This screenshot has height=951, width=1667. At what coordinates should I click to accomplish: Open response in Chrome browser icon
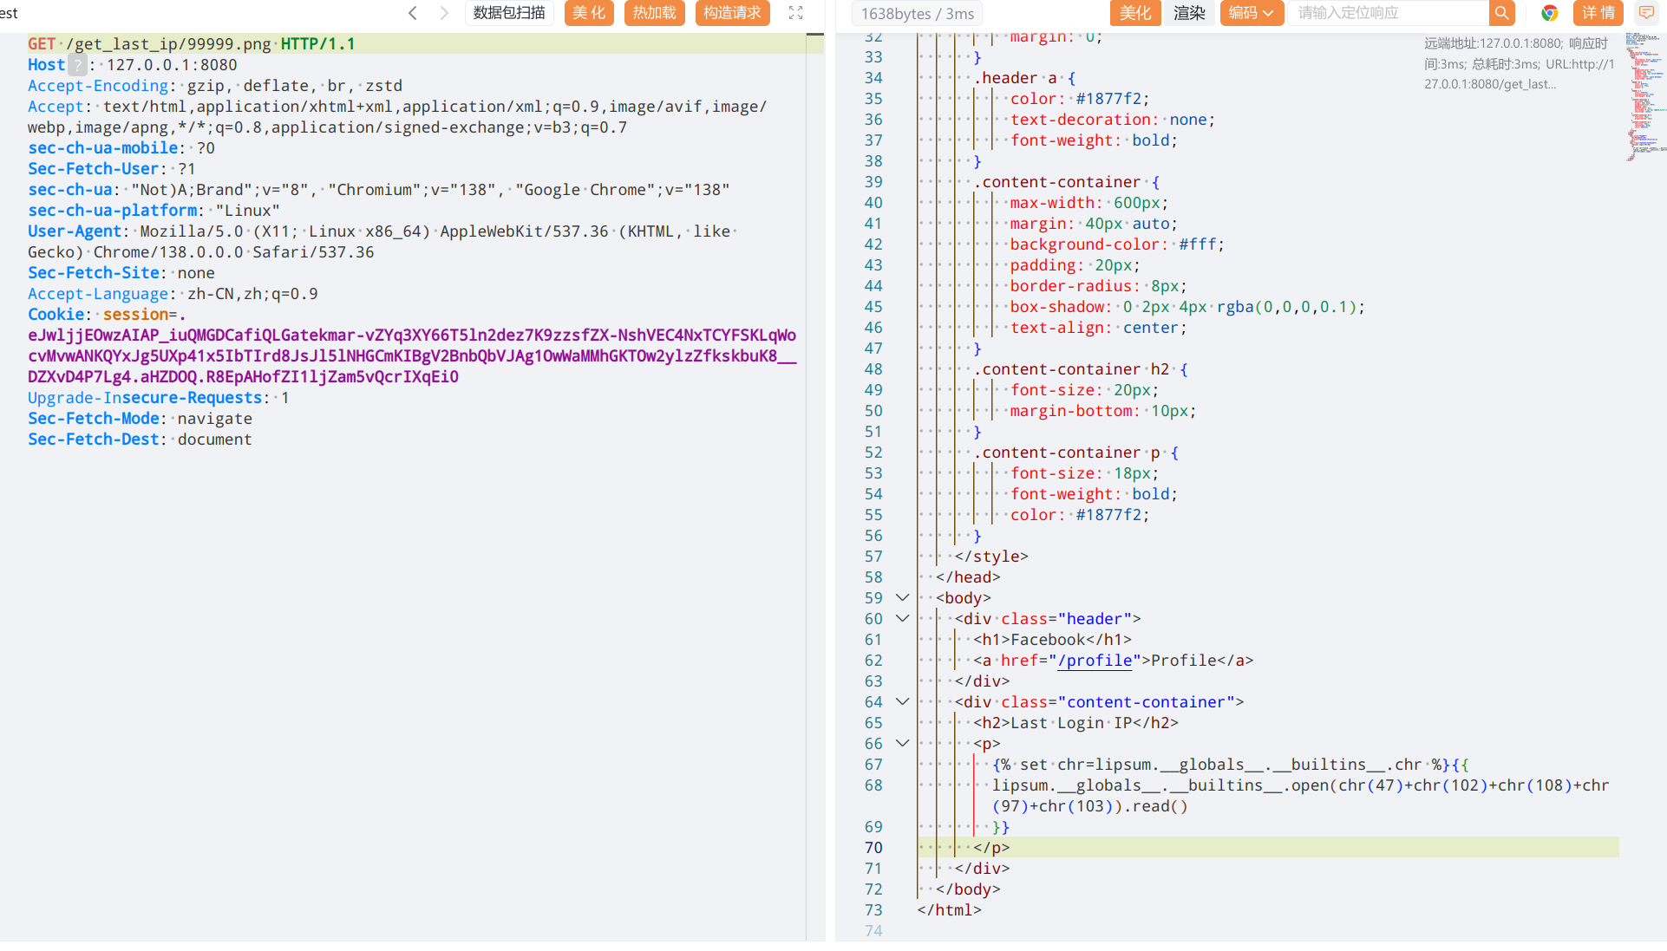click(x=1549, y=13)
